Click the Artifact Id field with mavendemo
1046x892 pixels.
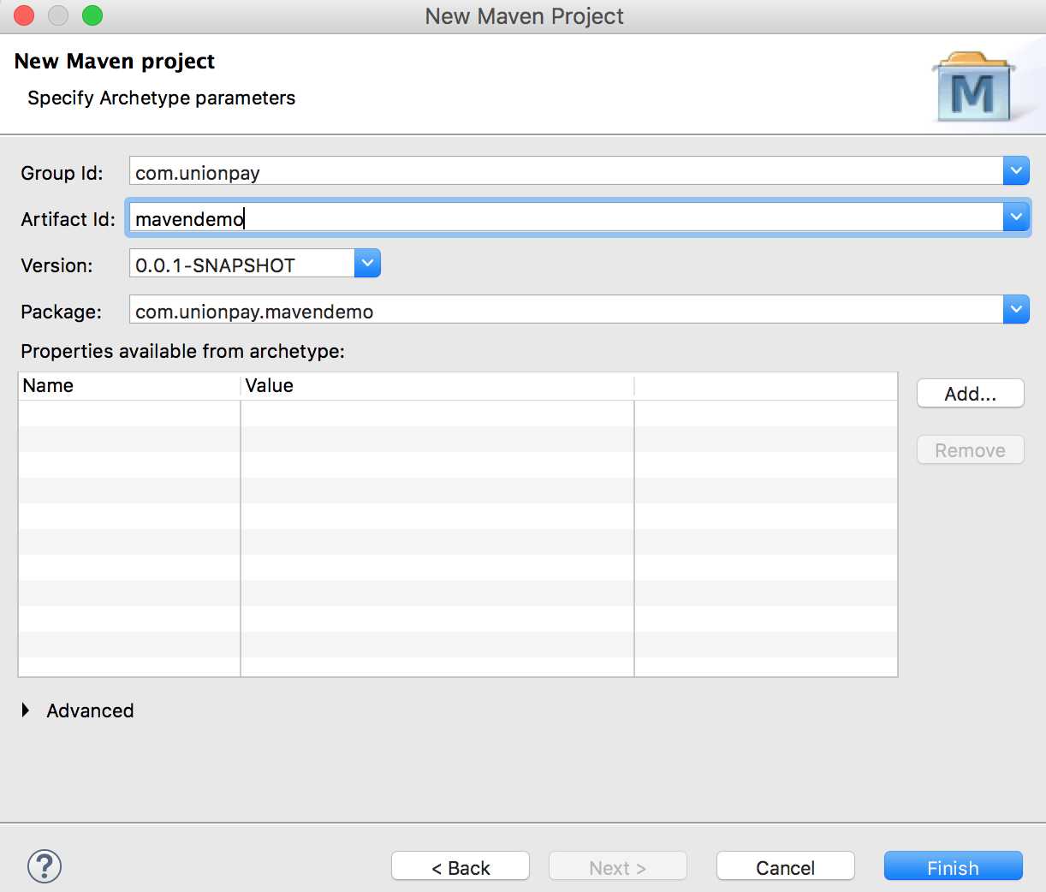click(566, 217)
